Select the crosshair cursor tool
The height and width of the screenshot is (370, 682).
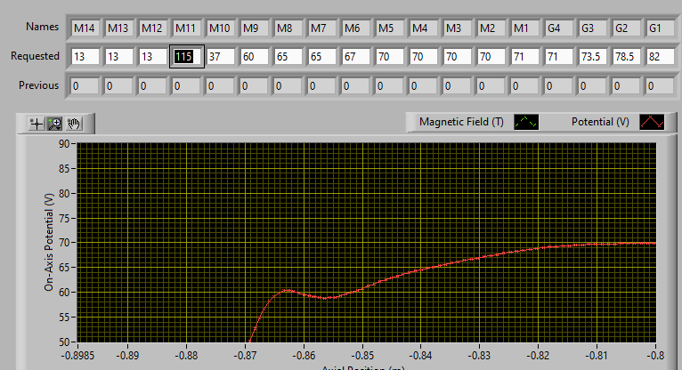point(37,125)
